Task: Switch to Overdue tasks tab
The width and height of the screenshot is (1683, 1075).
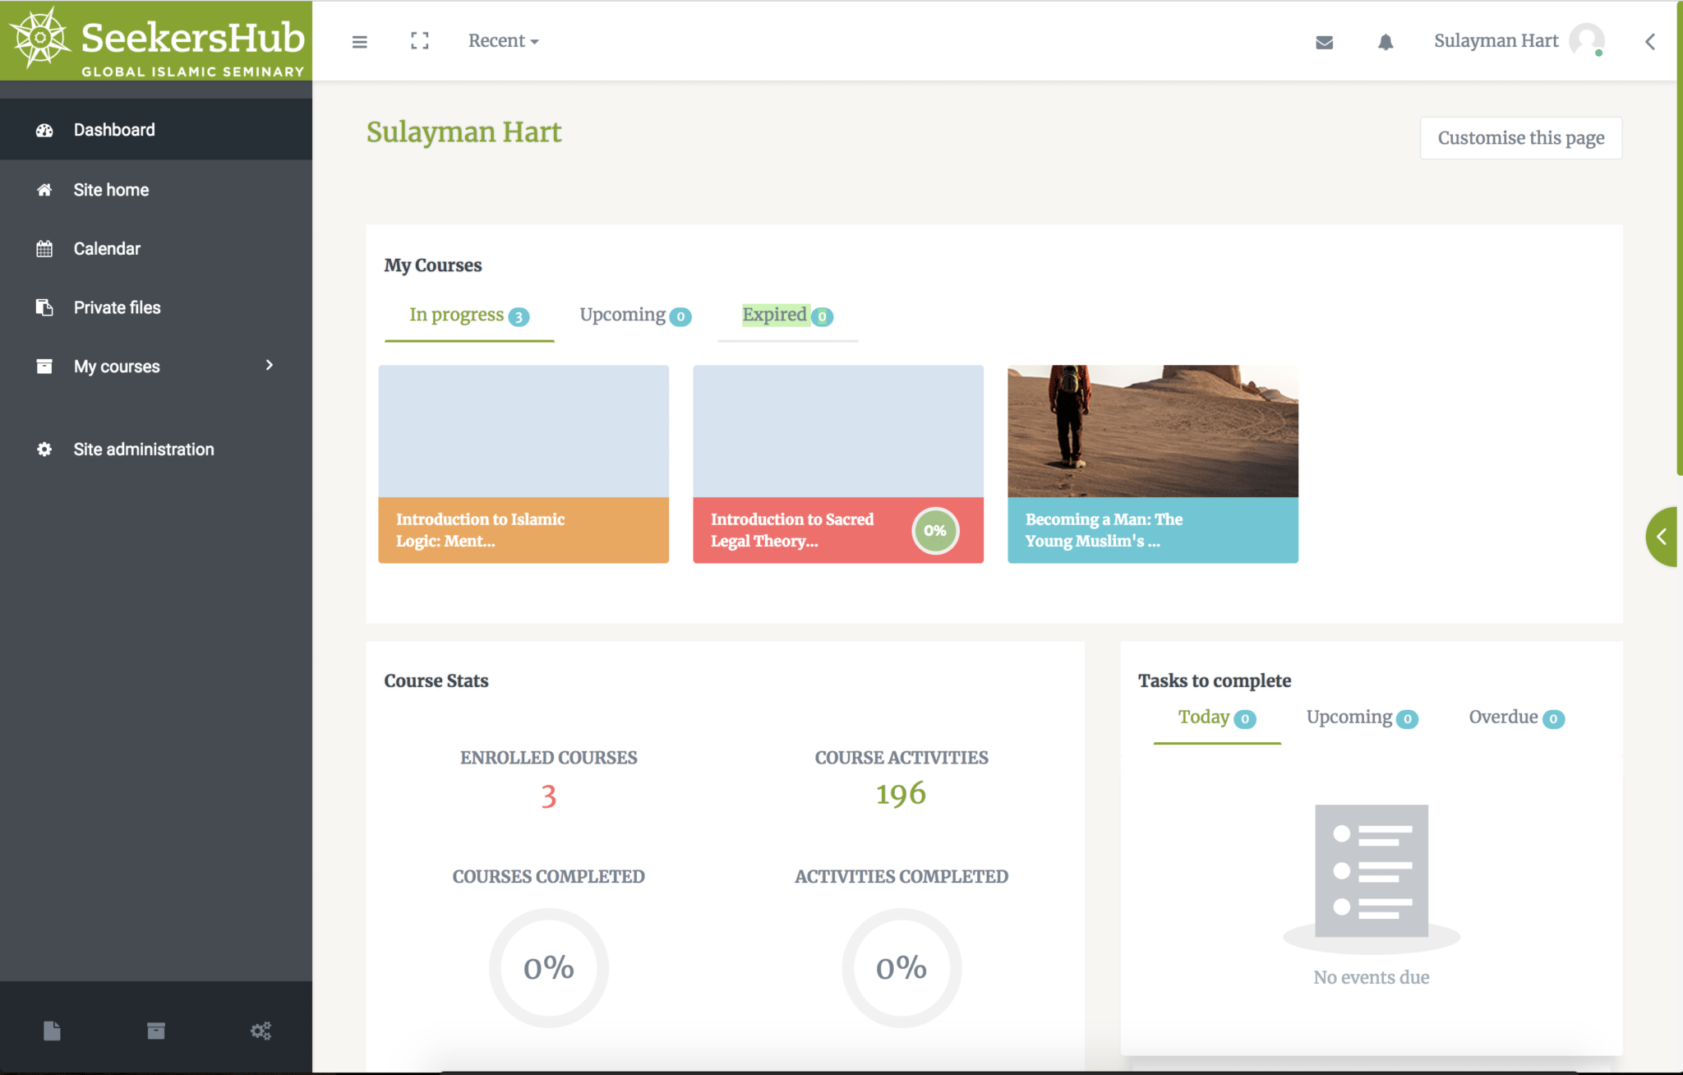Action: [x=1516, y=718]
